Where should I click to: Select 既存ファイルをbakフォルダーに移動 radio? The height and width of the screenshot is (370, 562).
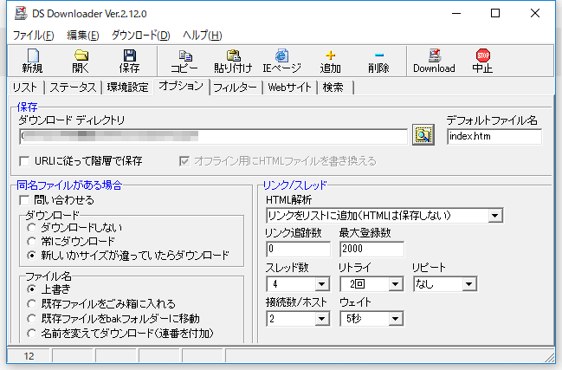click(31, 318)
